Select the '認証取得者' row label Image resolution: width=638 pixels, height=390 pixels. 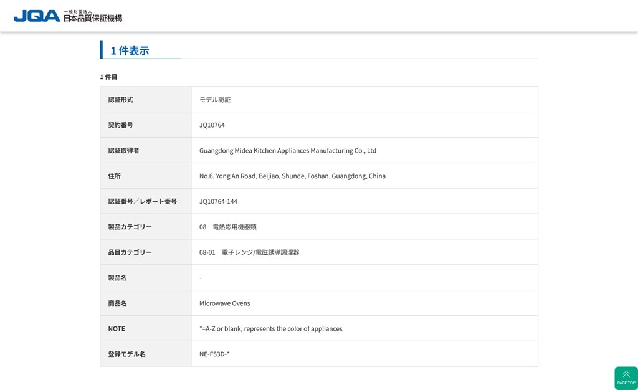click(124, 151)
